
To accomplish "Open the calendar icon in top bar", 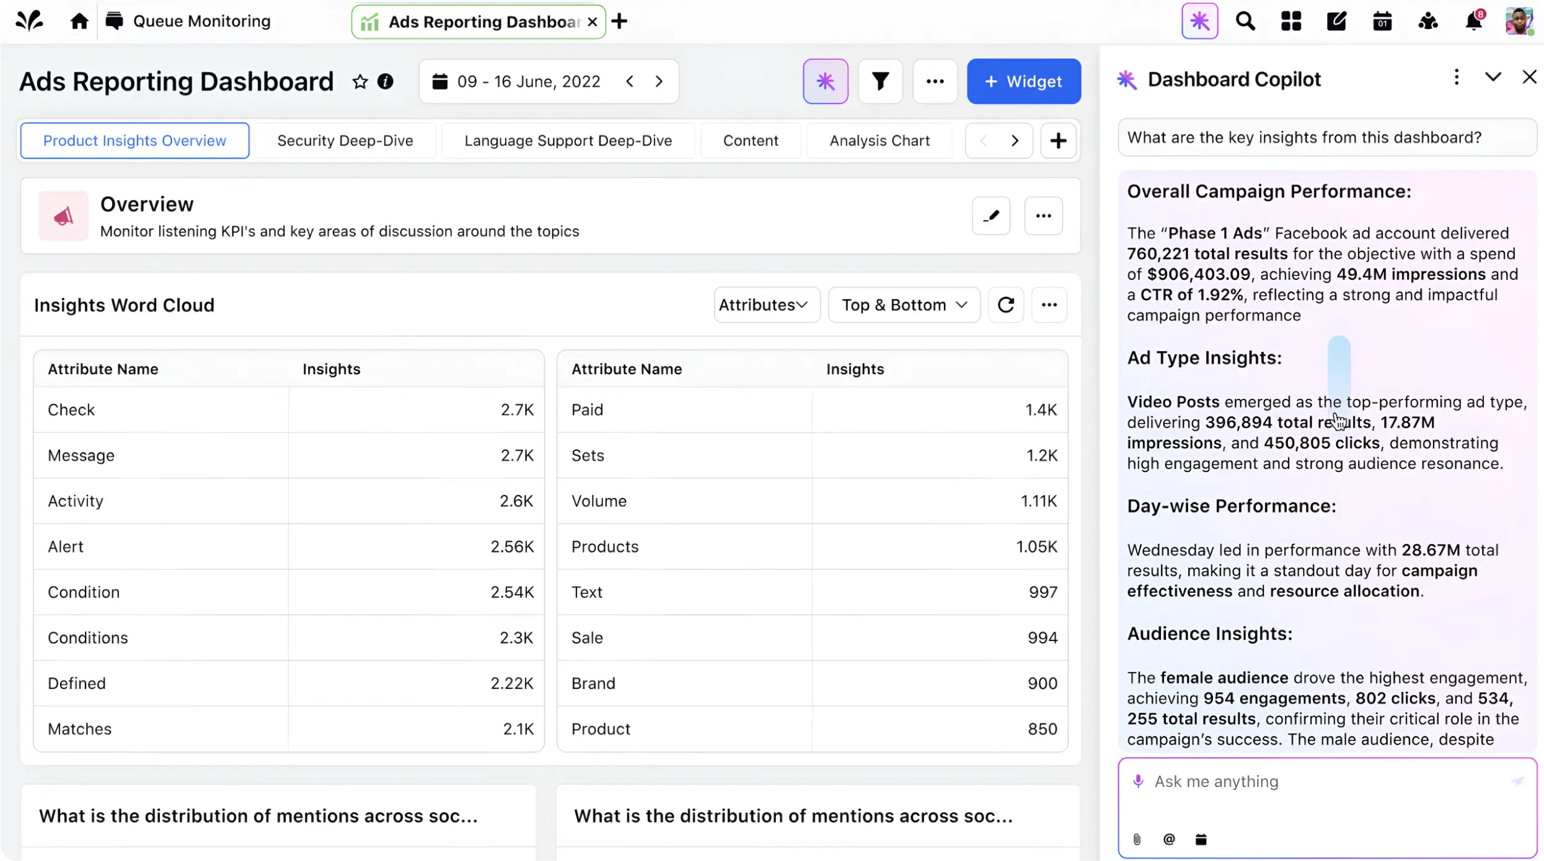I will click(1382, 22).
